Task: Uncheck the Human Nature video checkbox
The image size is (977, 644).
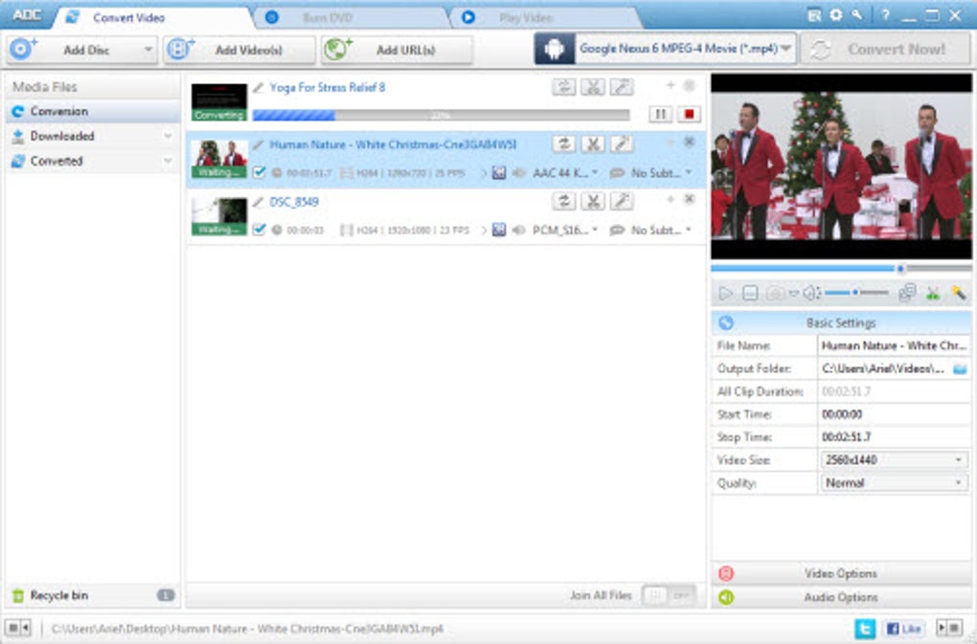Action: (x=260, y=172)
